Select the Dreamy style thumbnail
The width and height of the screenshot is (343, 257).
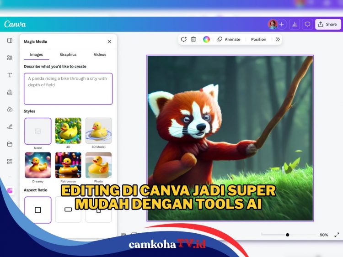[x=38, y=165]
